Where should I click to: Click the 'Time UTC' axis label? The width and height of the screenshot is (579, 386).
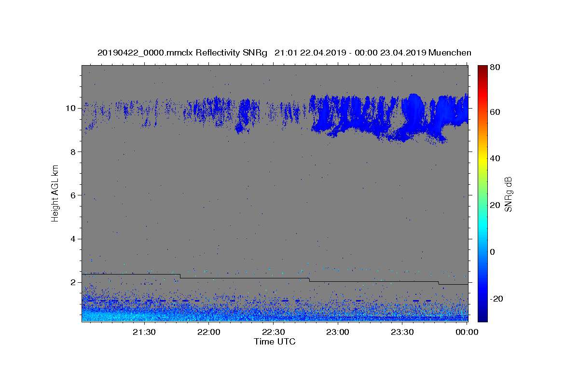coord(275,342)
